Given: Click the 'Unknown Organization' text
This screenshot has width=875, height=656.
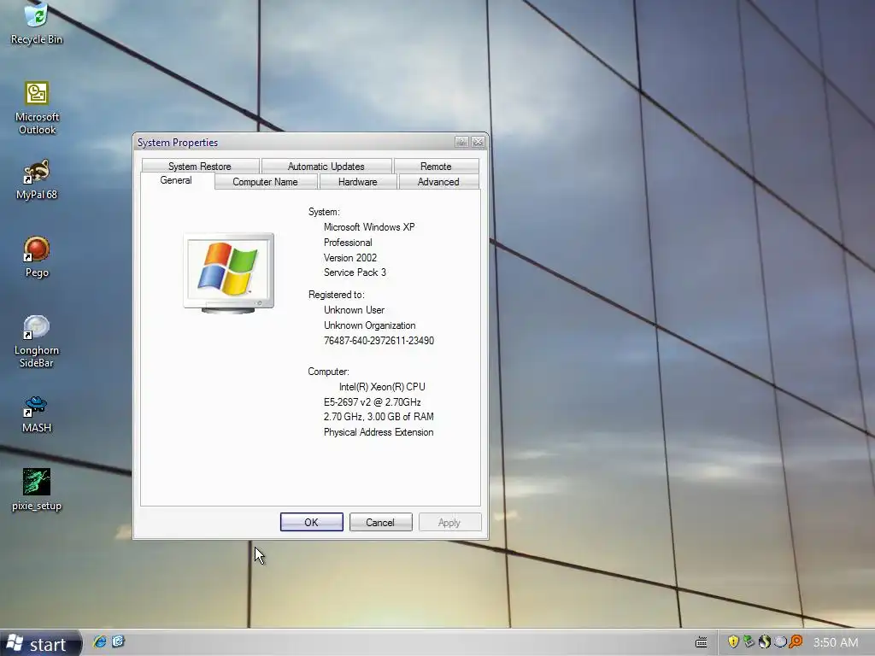Looking at the screenshot, I should click(369, 325).
